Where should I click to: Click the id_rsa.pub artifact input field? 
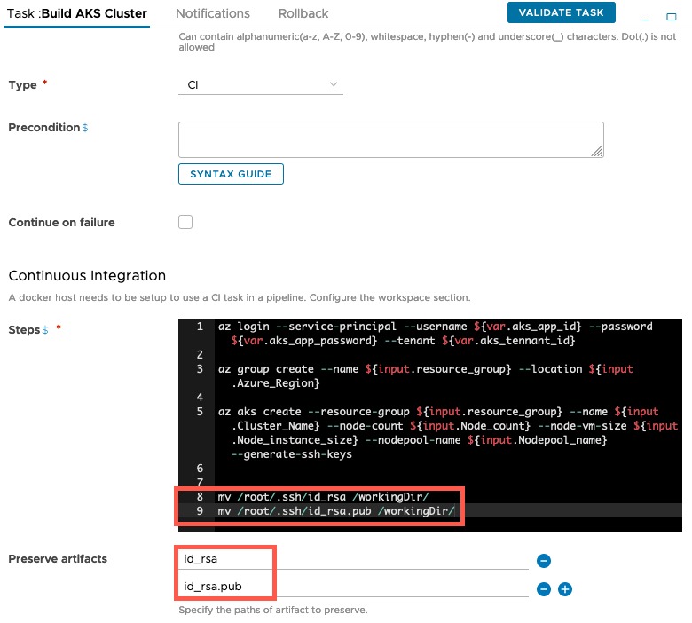click(353, 587)
